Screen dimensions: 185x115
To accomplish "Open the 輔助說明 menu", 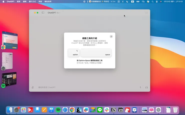I will point(48,1).
